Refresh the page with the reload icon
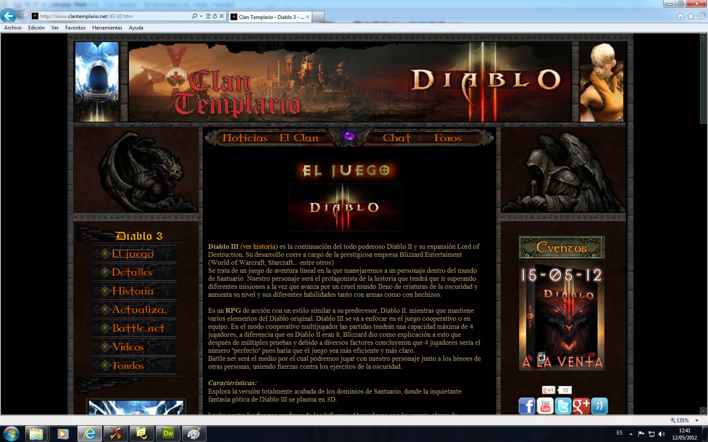This screenshot has height=442, width=708. (215, 16)
